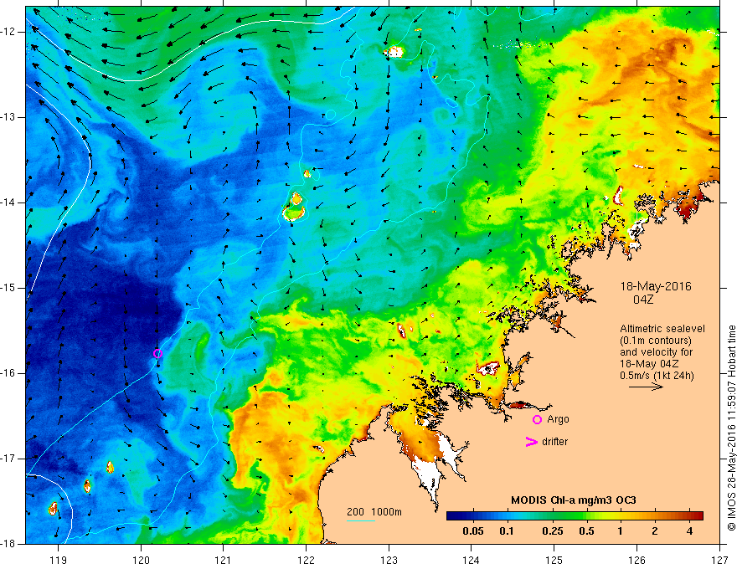Click latitude axis label -14

(8, 202)
